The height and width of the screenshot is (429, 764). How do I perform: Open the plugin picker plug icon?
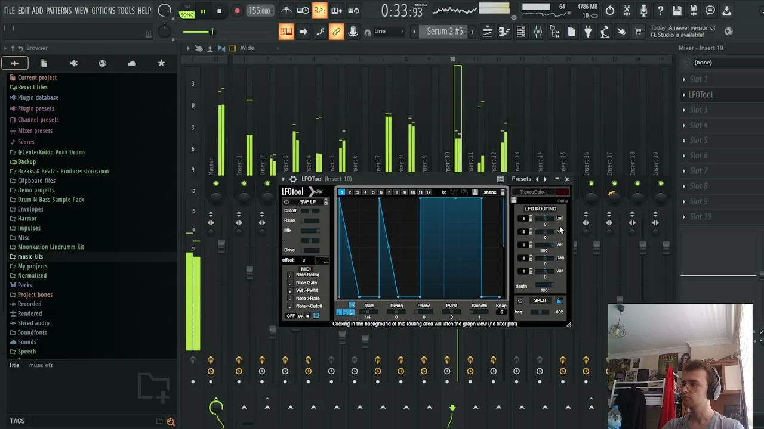coord(588,32)
